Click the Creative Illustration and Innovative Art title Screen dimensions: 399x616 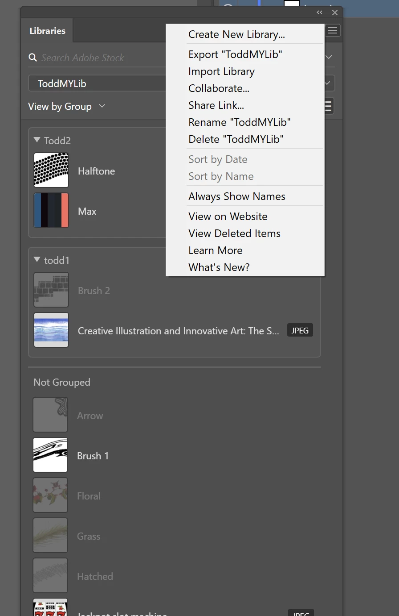tap(179, 331)
